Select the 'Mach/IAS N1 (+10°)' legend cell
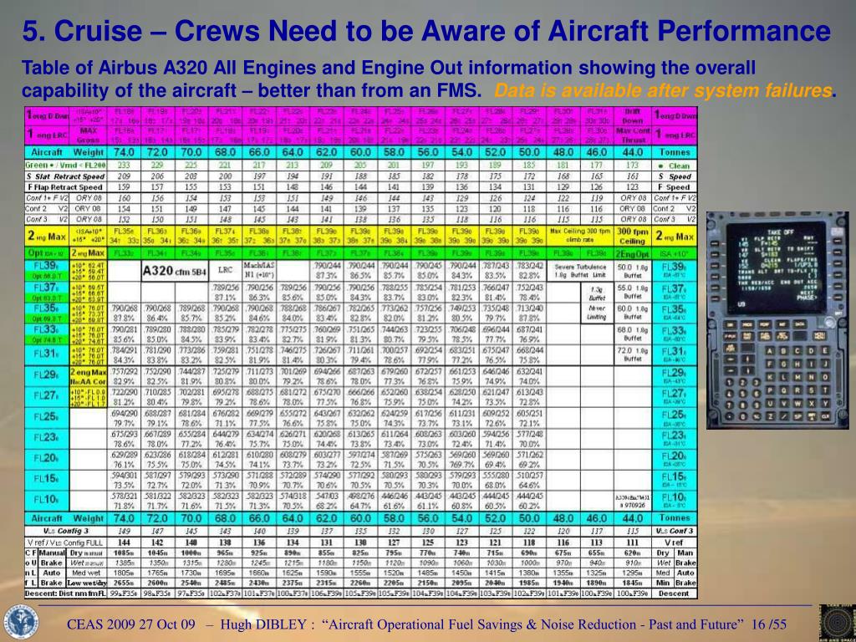The width and height of the screenshot is (856, 642). (260, 270)
